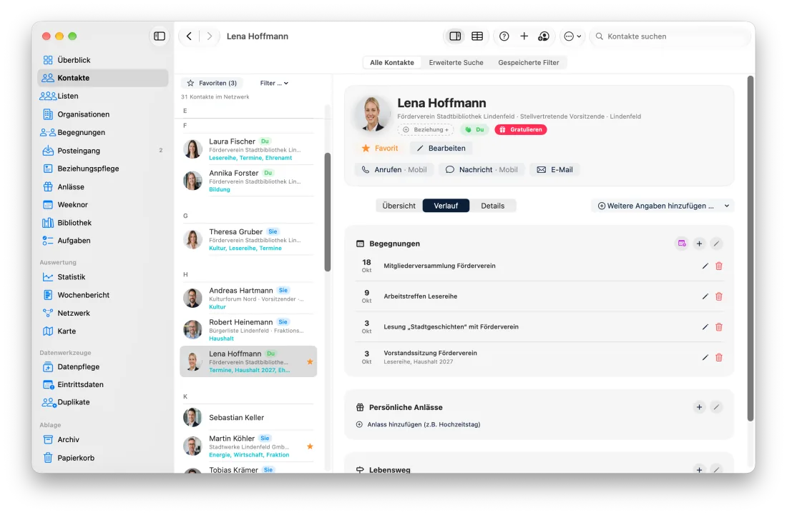Expand the Weitere Angaben hinzufügen dropdown
Viewport: 787px width, 515px height.
coord(663,206)
